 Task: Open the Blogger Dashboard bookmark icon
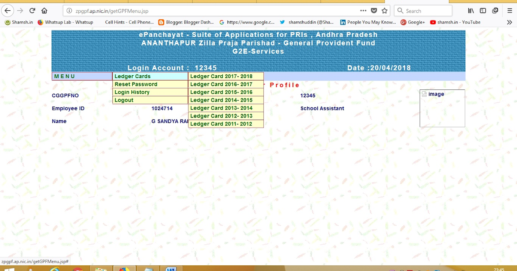tap(160, 22)
